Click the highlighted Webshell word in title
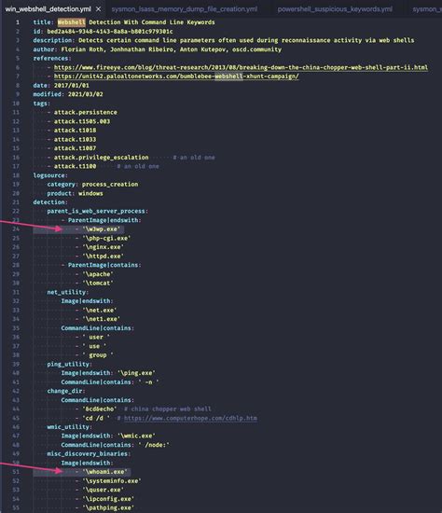Viewport: 442px width, 513px height. pyautogui.click(x=71, y=22)
